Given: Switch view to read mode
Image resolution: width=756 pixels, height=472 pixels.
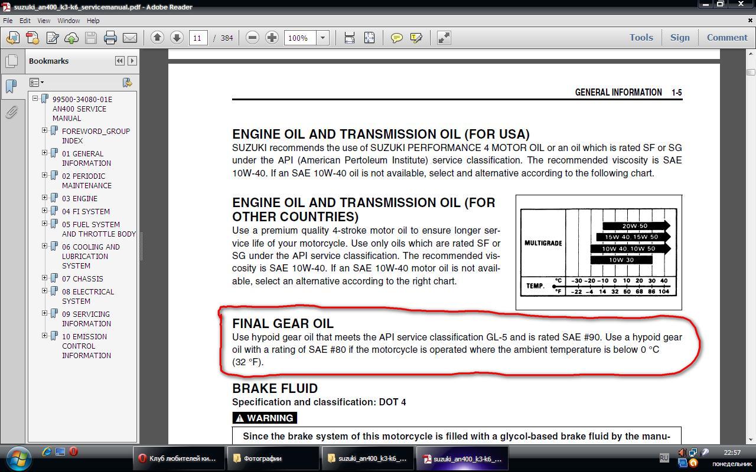Looking at the screenshot, I should tap(444, 38).
